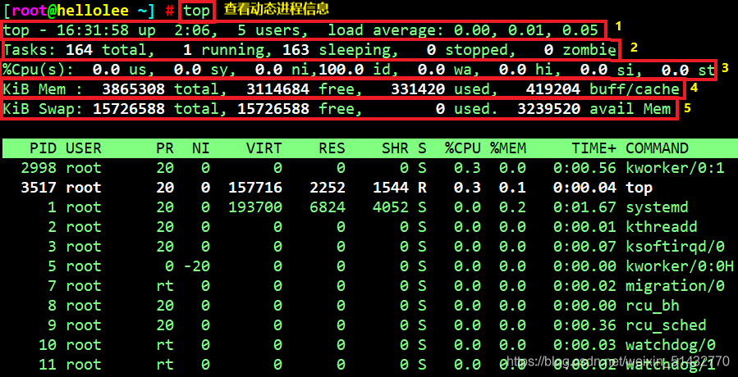The width and height of the screenshot is (738, 377).
Task: Click the VIRT column header
Action: 264,148
